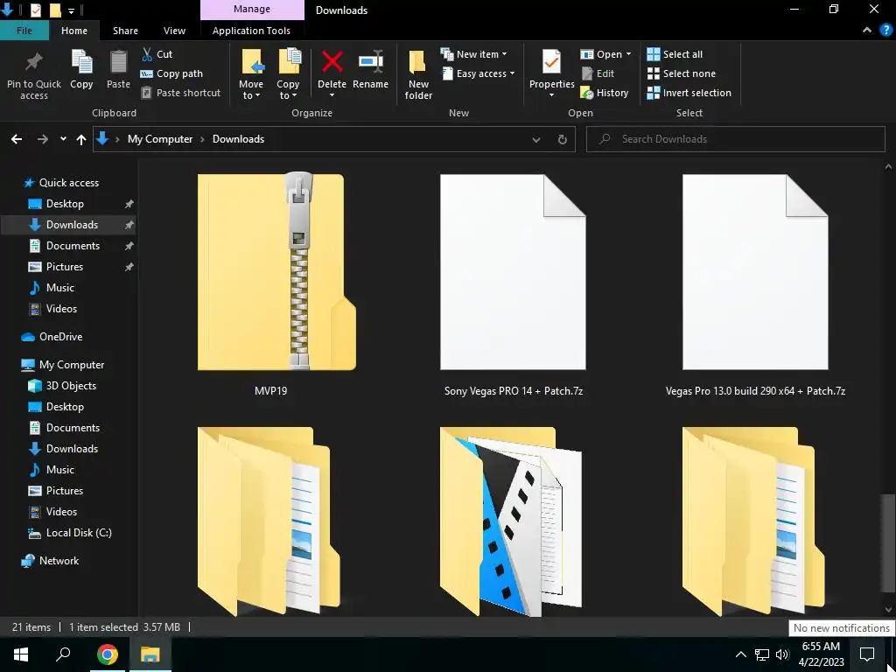Image resolution: width=896 pixels, height=672 pixels.
Task: Switch to the Home ribbon tab
Action: [74, 31]
